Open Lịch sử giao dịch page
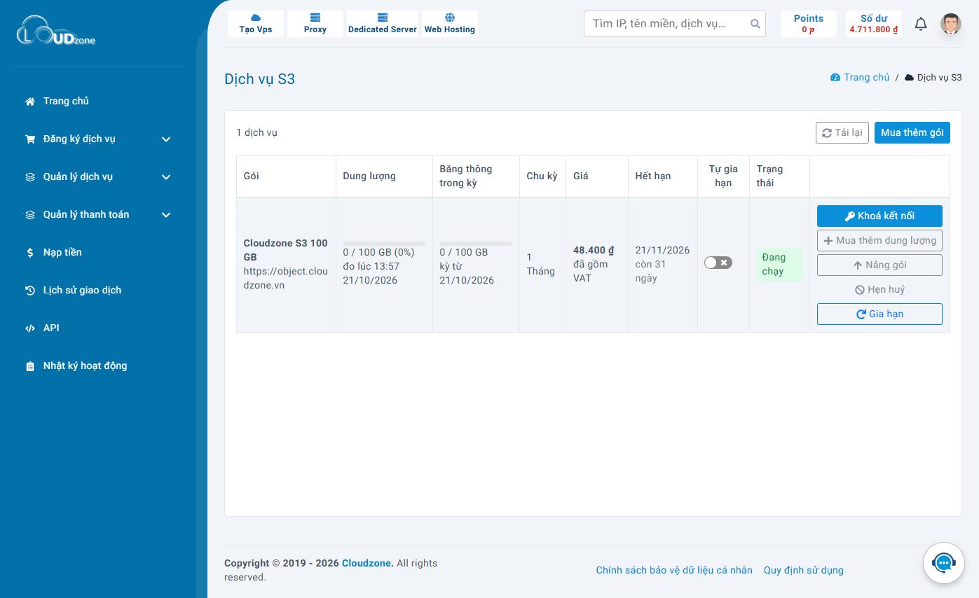The height and width of the screenshot is (598, 979). coord(98,290)
